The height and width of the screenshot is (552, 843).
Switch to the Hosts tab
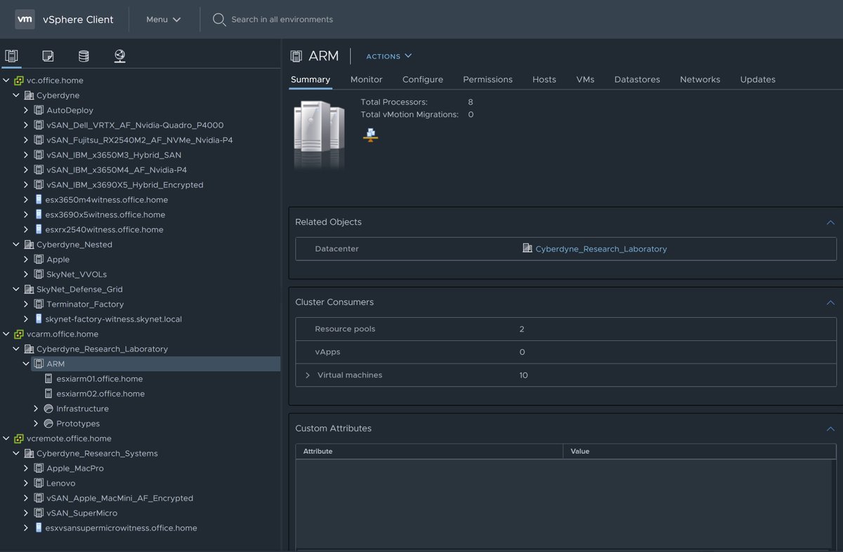tap(544, 79)
